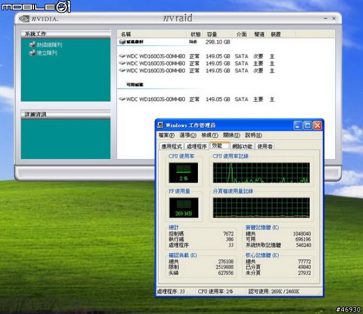Minimize the Windows Task Manager window
The width and height of the screenshot is (363, 314).
(x=297, y=125)
